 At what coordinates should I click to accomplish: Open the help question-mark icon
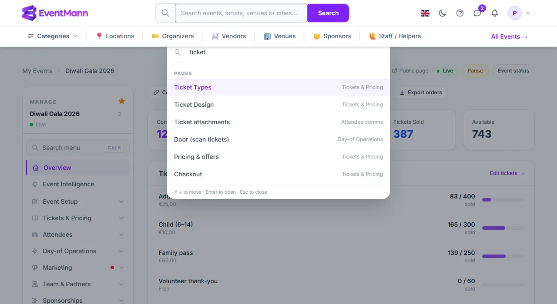click(x=460, y=13)
